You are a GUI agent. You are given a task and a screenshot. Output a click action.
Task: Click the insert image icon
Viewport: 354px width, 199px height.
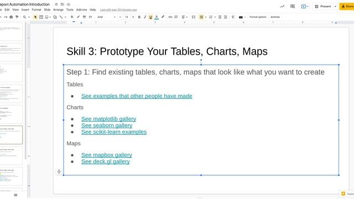(x=46, y=17)
